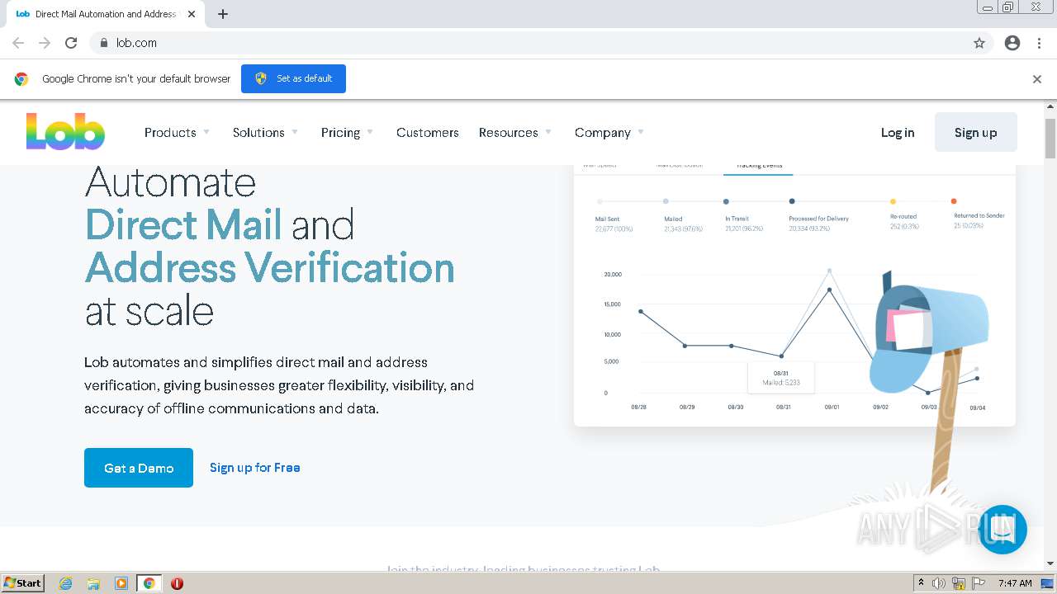
Task: Dismiss the default browser notification bar
Action: click(1037, 79)
